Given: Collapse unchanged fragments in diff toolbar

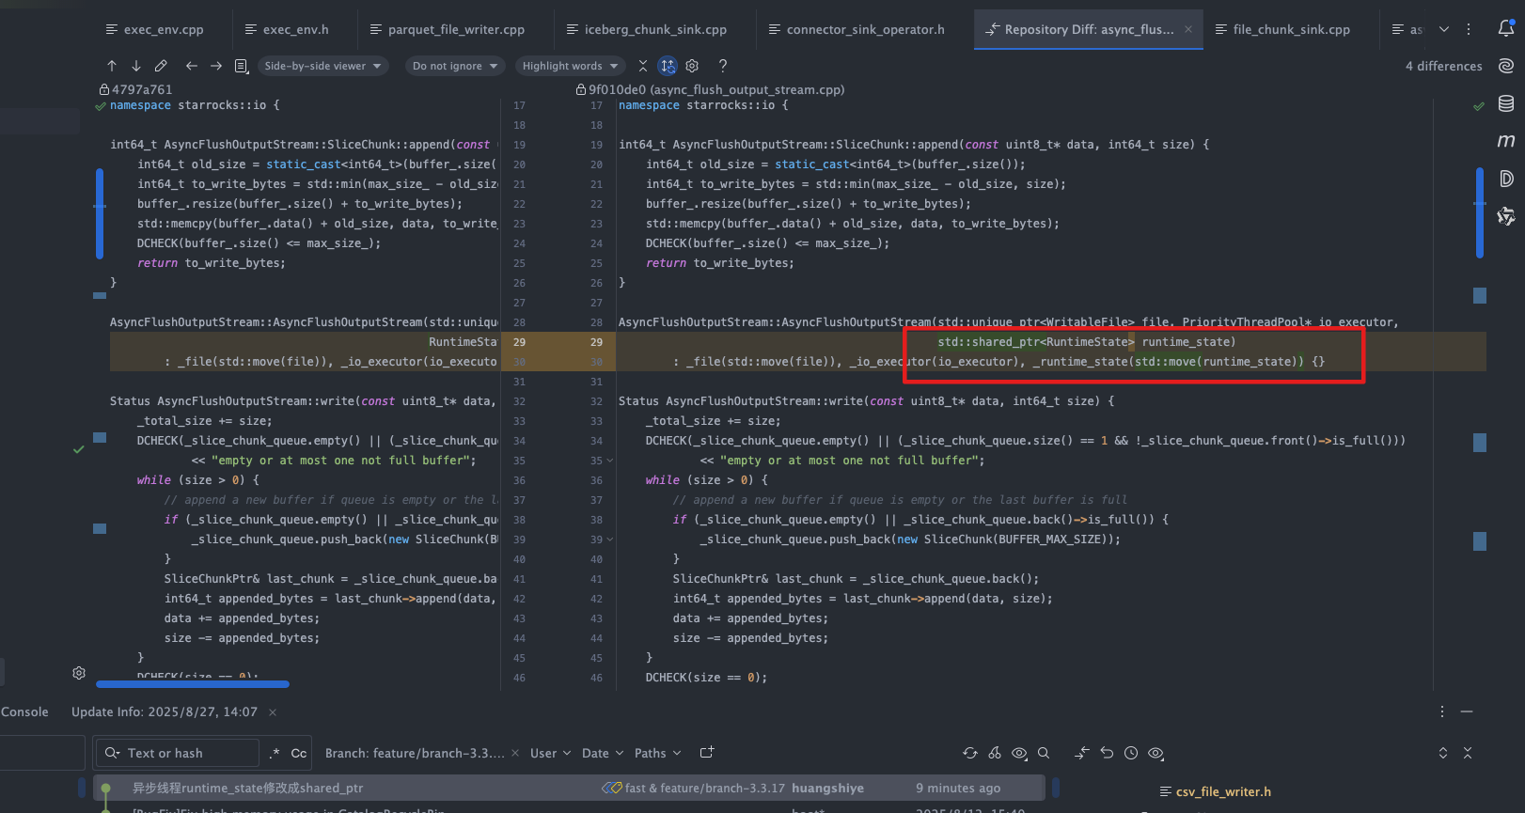Looking at the screenshot, I should point(643,66).
